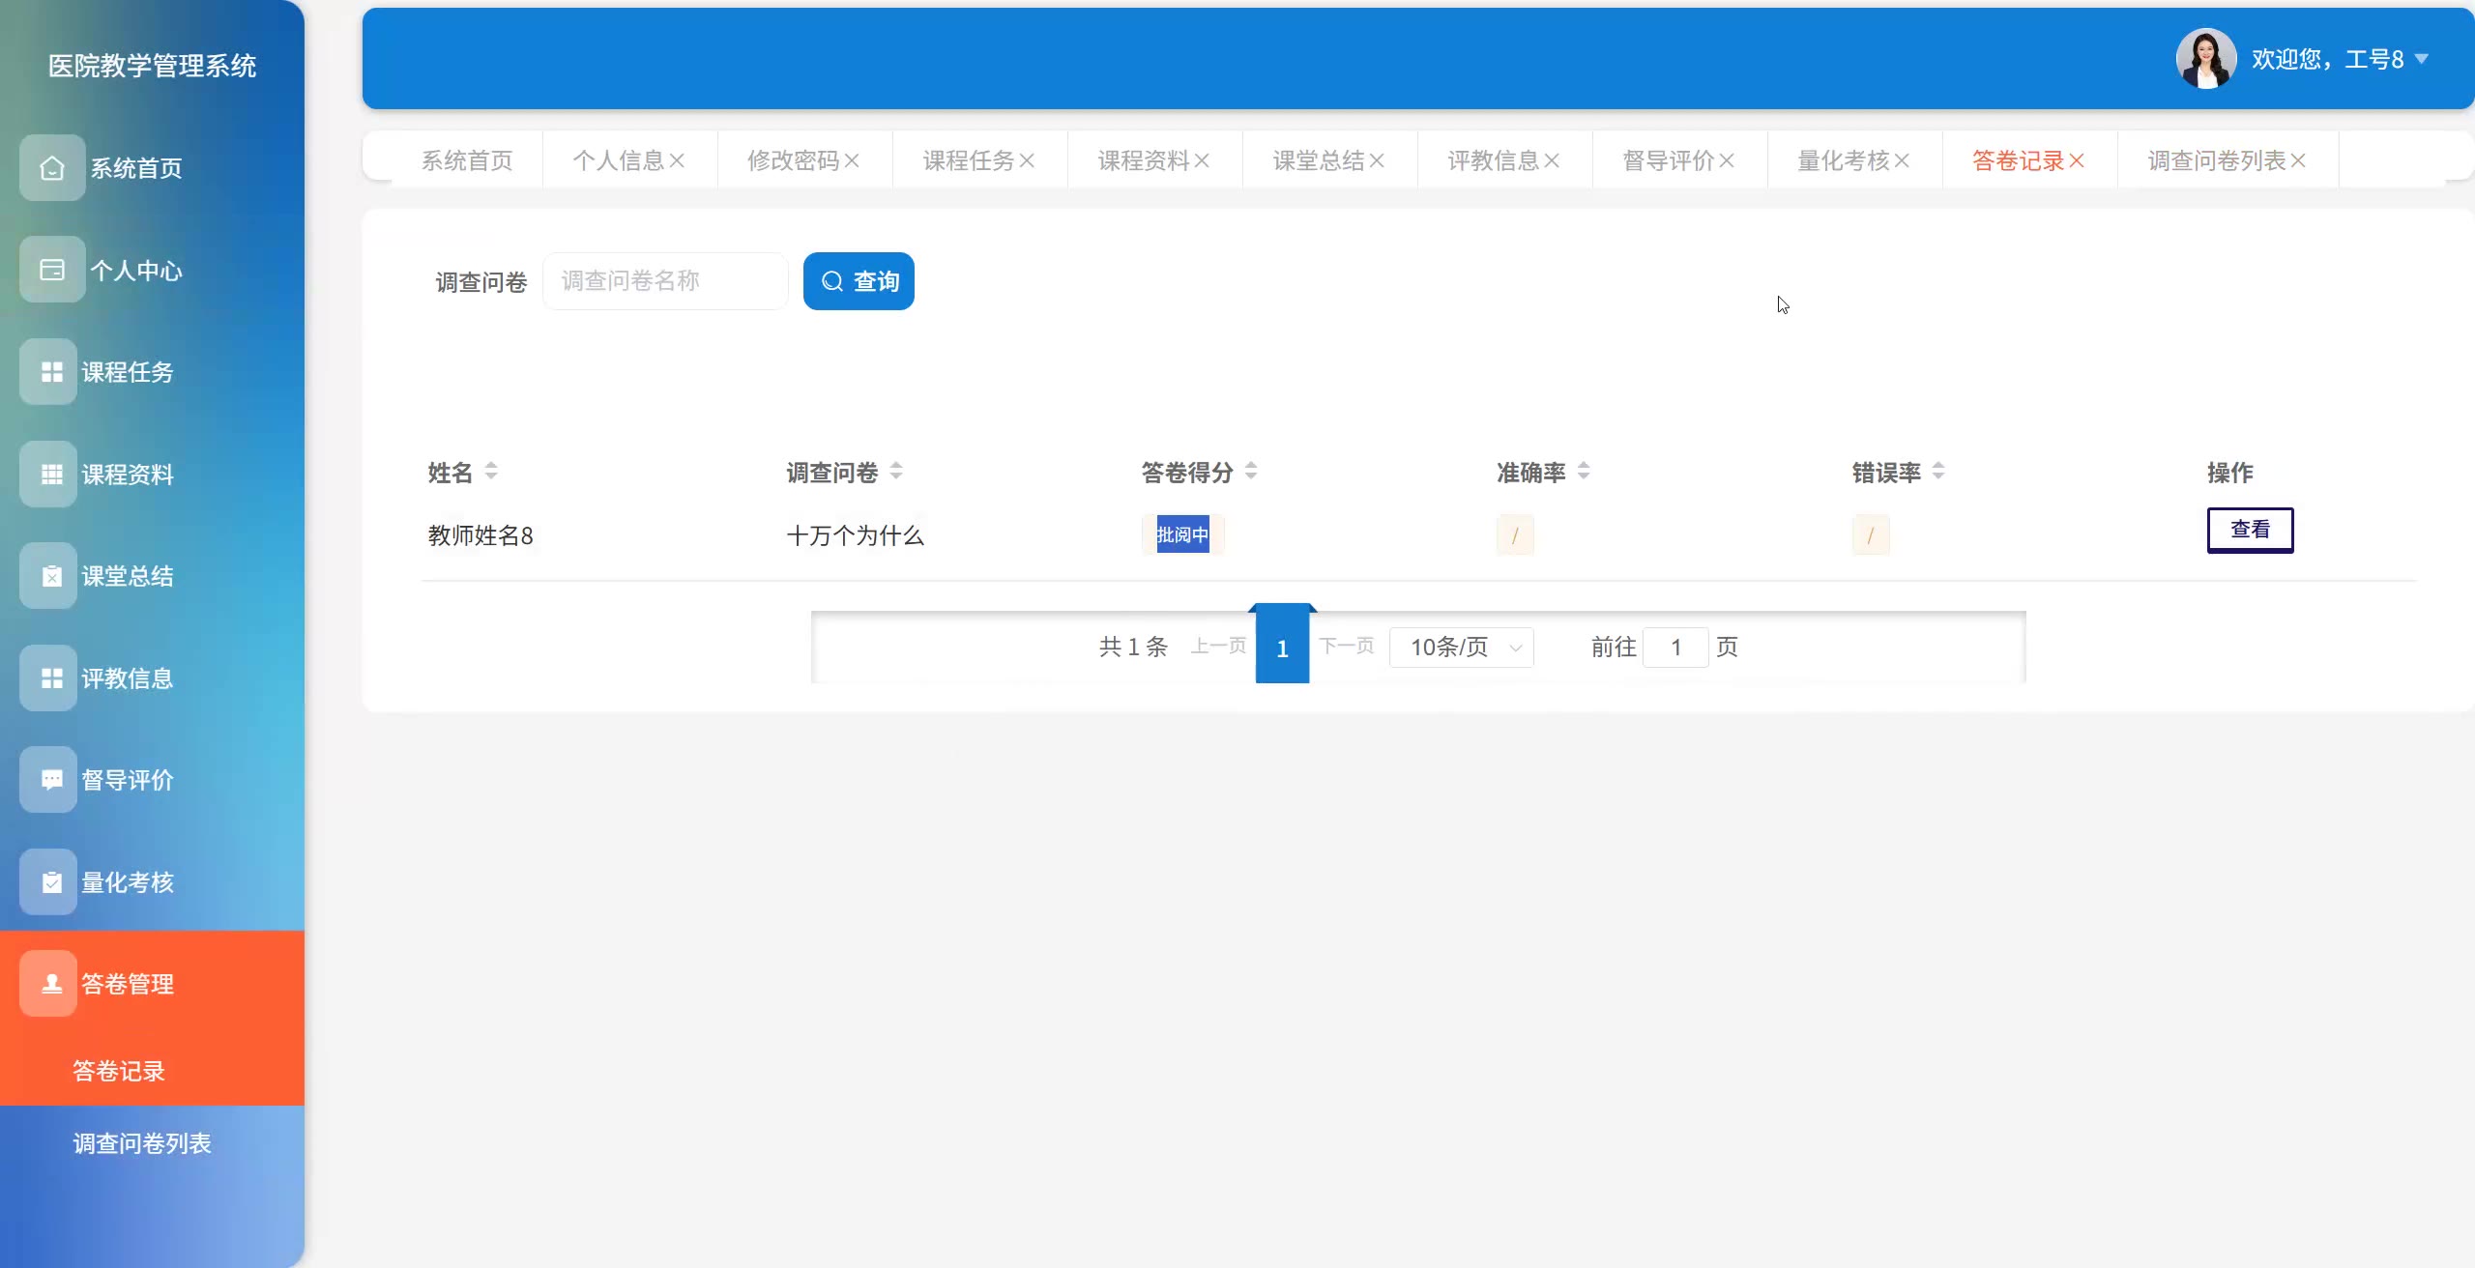Focus the 调查问卷名称 search field
The width and height of the screenshot is (2475, 1268).
pos(665,281)
